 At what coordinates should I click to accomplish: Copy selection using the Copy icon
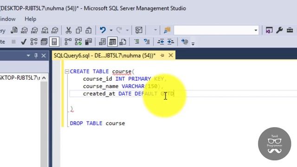coord(78,30)
